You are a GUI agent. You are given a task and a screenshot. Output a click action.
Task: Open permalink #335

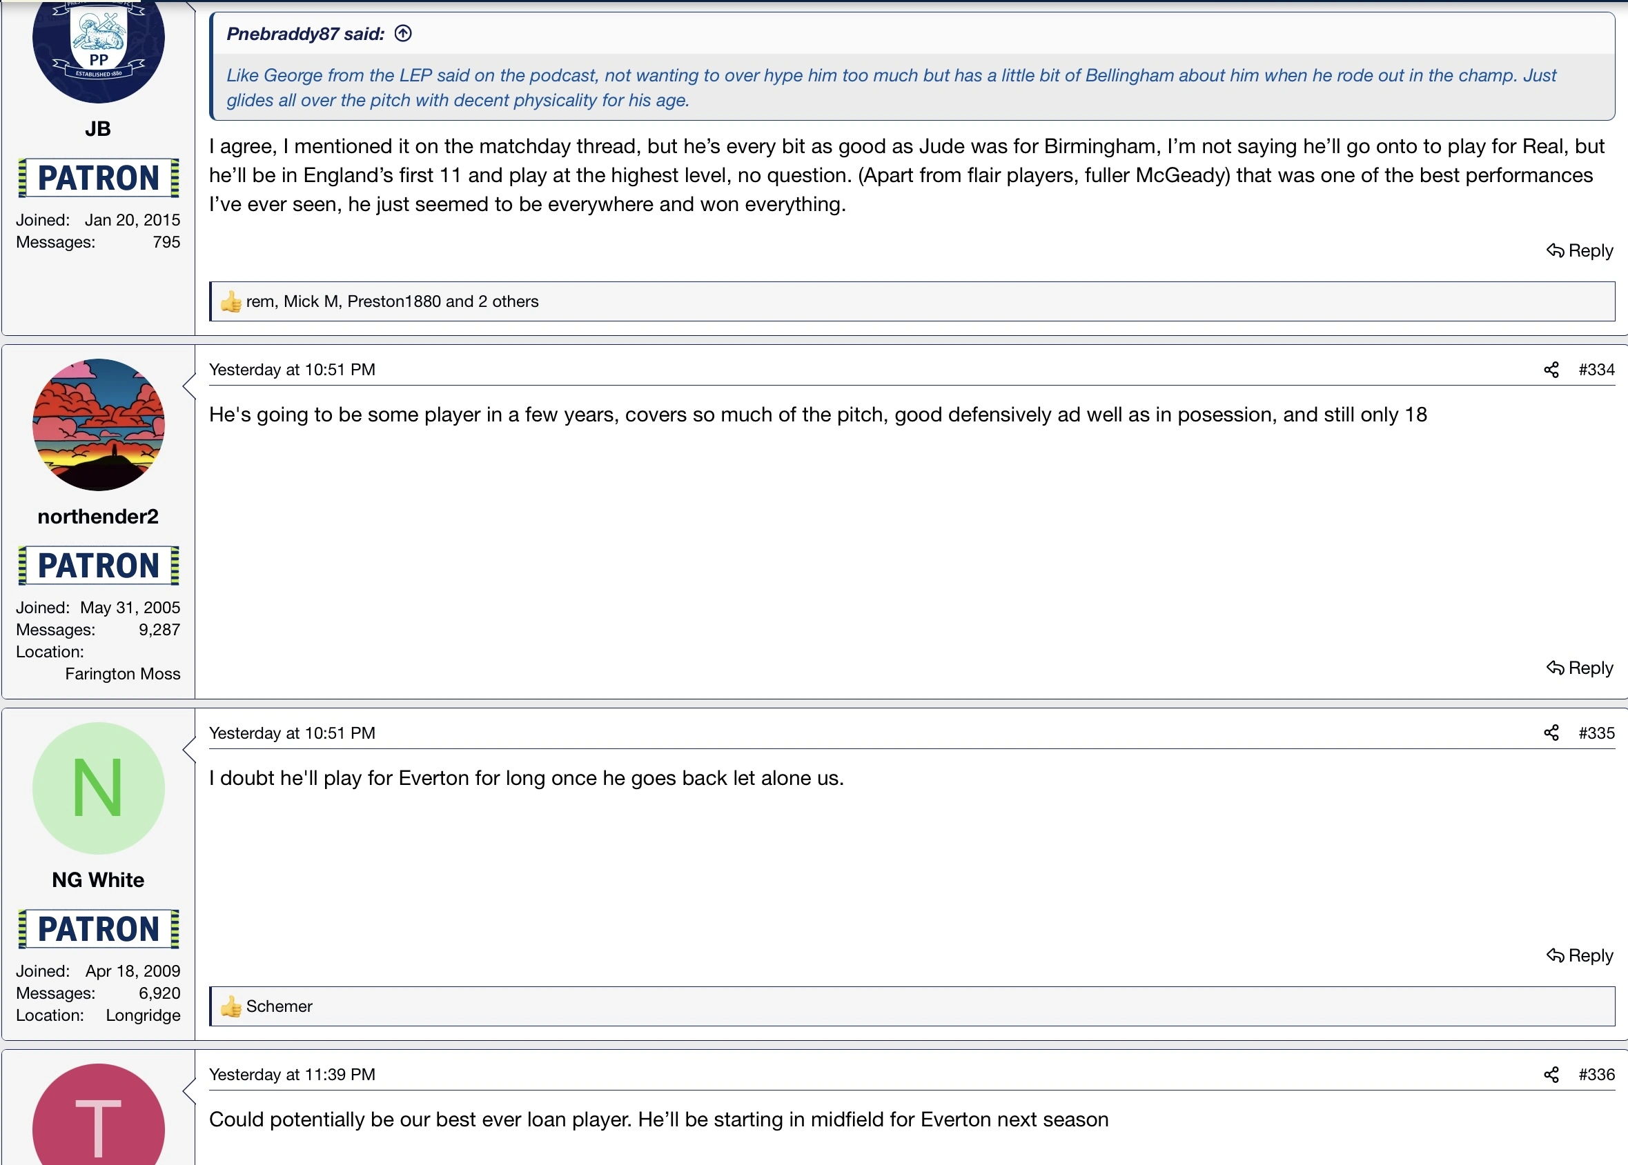coord(1596,733)
